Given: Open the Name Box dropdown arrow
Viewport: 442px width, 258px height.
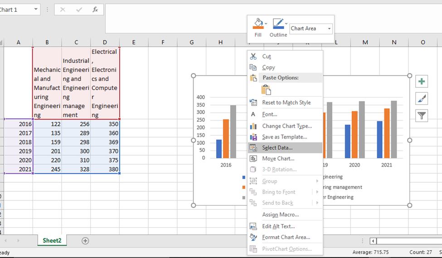Looking at the screenshot, I should 36,10.
